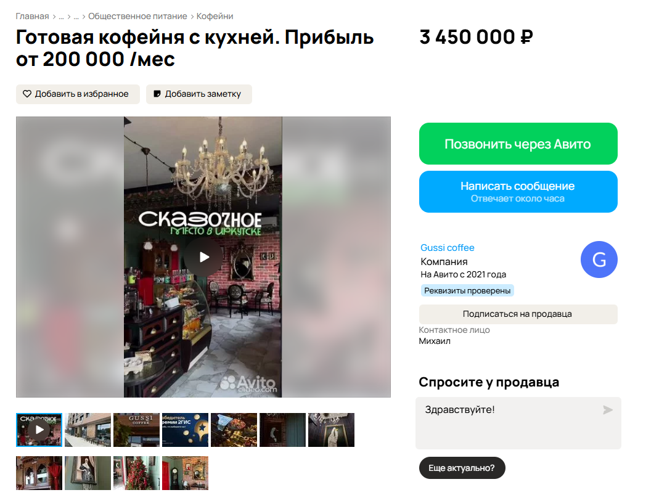This screenshot has width=667, height=503.
Task: Select the video thumbnail with play icon
Action: (x=39, y=430)
